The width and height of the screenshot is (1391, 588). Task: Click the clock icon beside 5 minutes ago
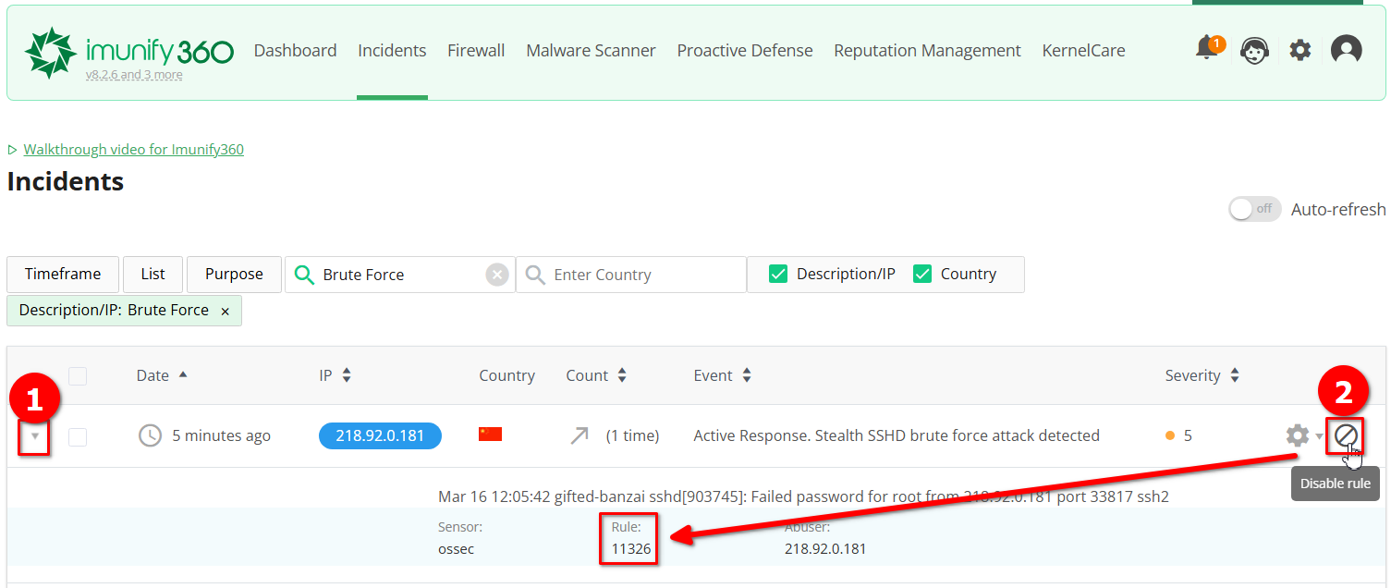[x=150, y=435]
